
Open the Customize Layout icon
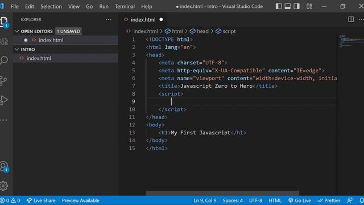tap(309, 6)
